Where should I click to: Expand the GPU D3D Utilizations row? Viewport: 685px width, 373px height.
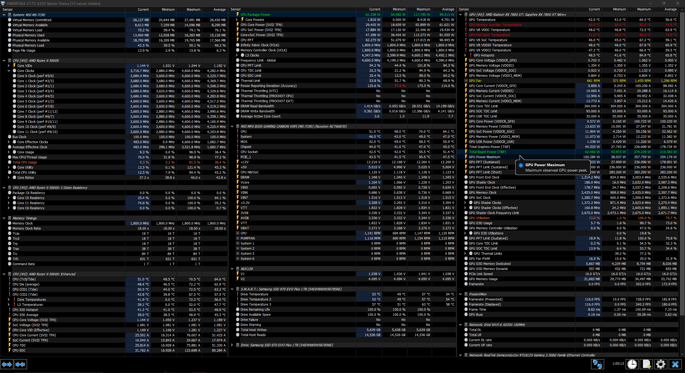point(465,233)
